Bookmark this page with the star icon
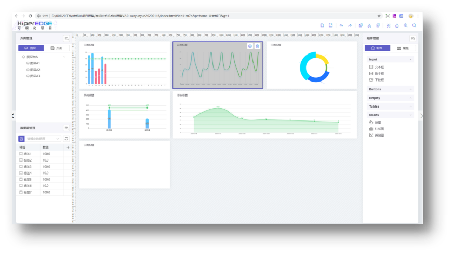This screenshot has width=453, height=255. click(379, 16)
